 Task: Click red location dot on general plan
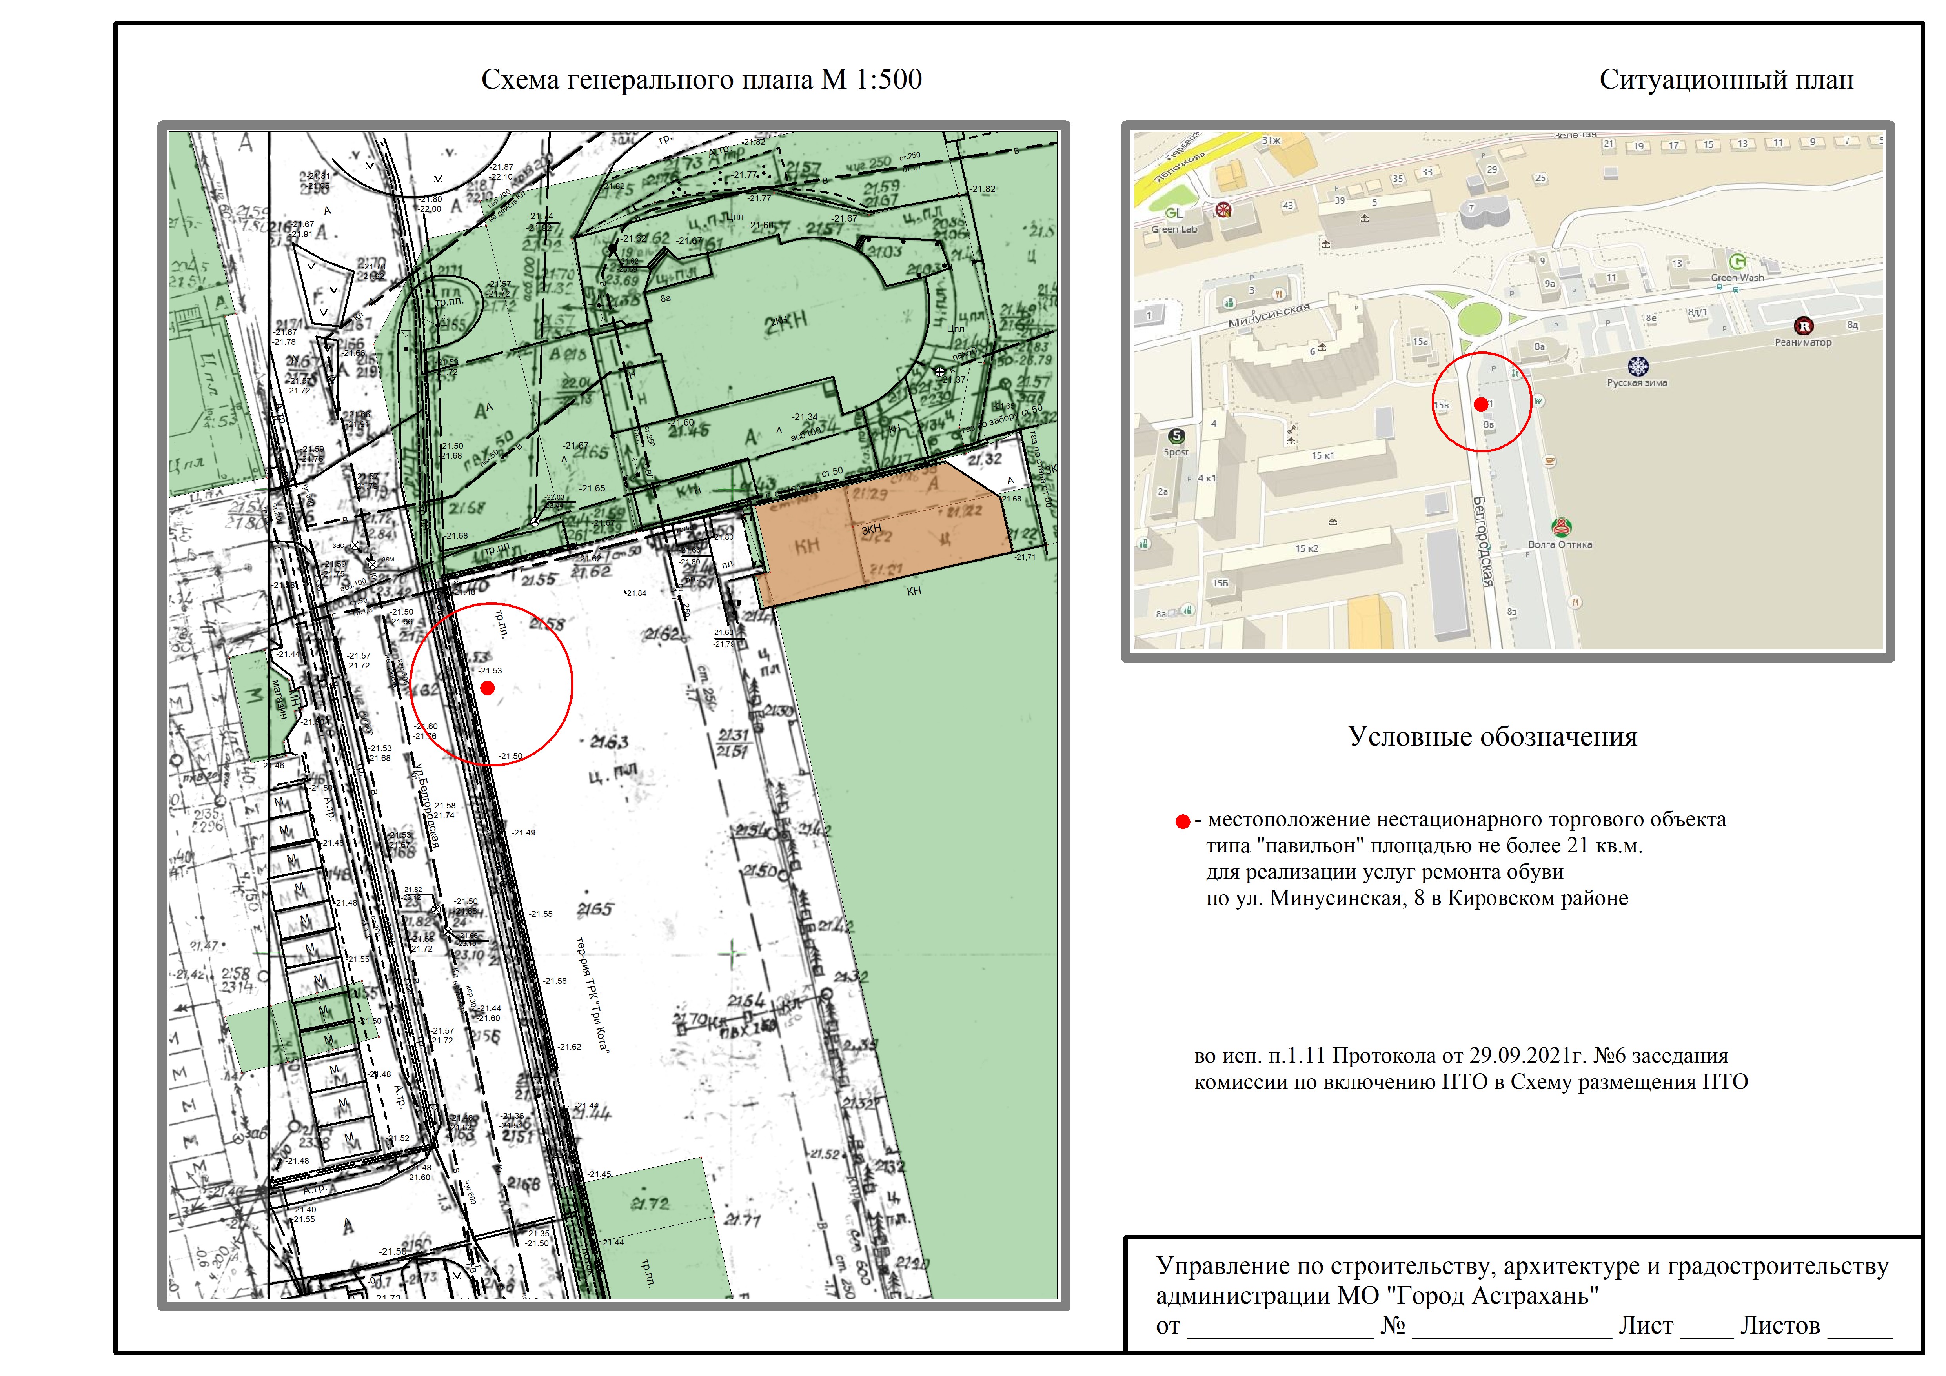(x=487, y=688)
